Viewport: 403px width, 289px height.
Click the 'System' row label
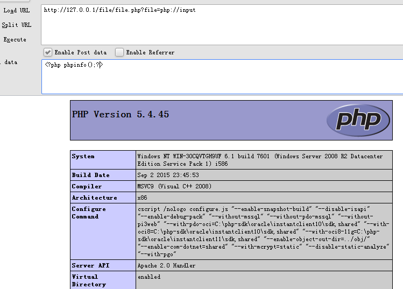pyautogui.click(x=83, y=156)
